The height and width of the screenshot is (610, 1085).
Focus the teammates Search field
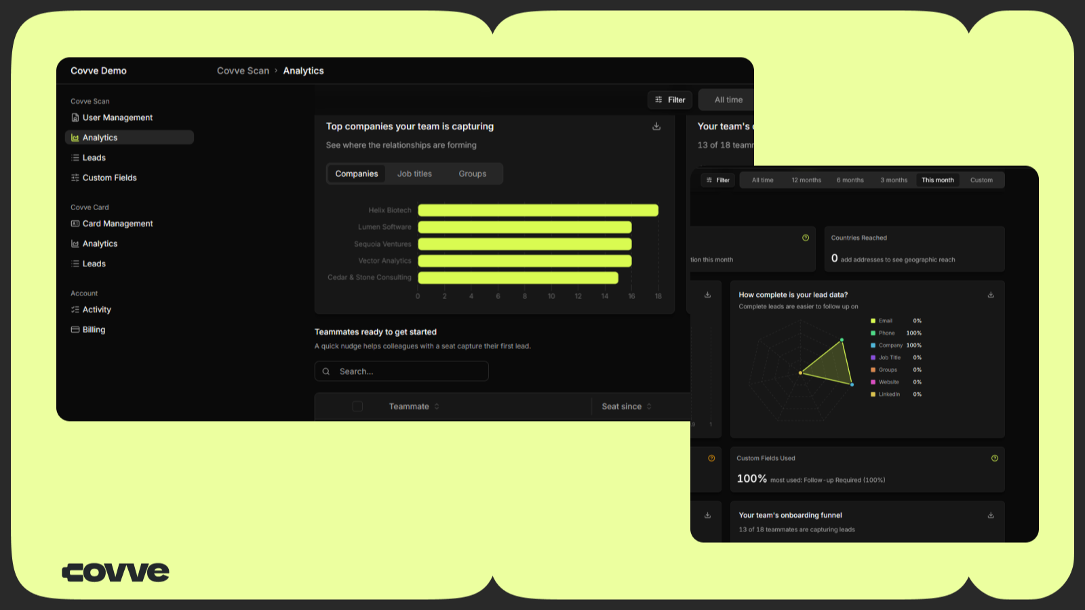(401, 371)
